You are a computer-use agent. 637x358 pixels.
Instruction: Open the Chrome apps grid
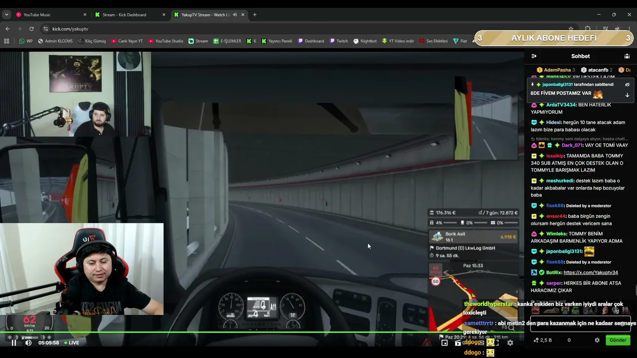[x=6, y=41]
